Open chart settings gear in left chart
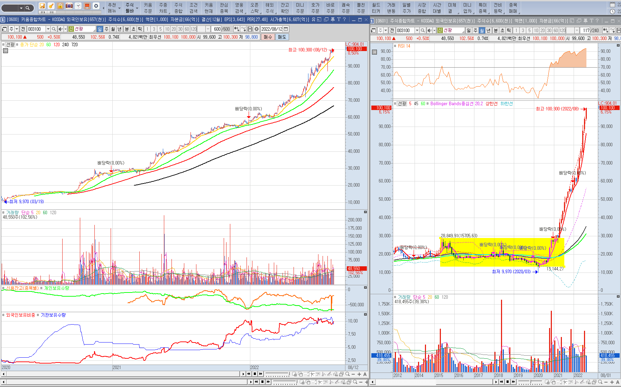The height and width of the screenshot is (387, 621). point(257,29)
